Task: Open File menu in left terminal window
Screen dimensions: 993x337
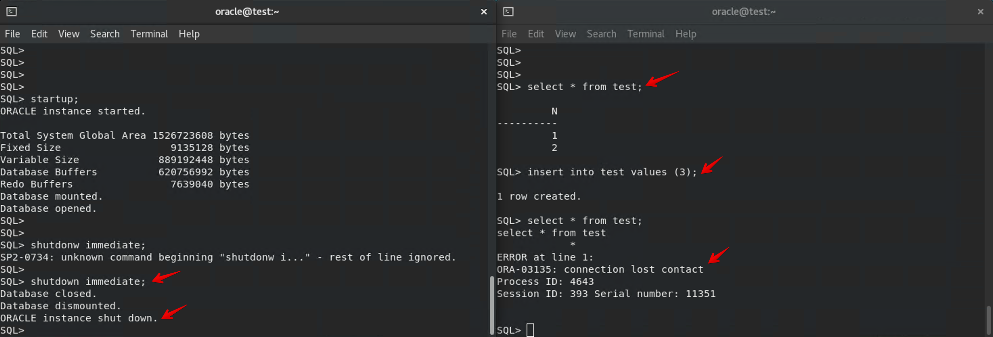Action: coord(12,34)
